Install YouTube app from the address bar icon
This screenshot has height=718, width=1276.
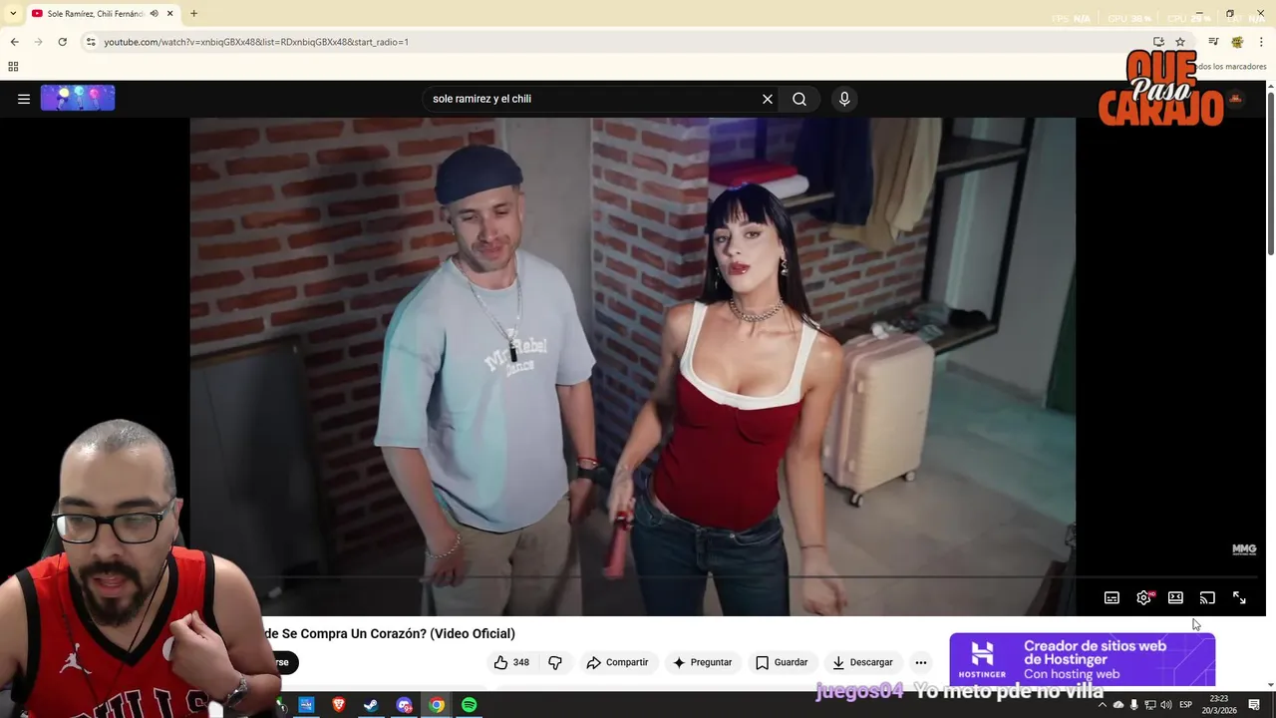coord(1158,42)
